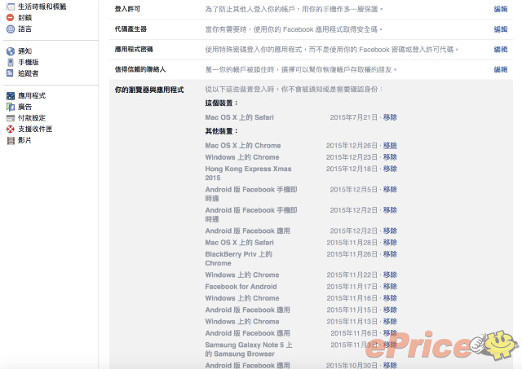Remove Windows Chrome from 2015年11月22日
522x369 pixels.
390,275
